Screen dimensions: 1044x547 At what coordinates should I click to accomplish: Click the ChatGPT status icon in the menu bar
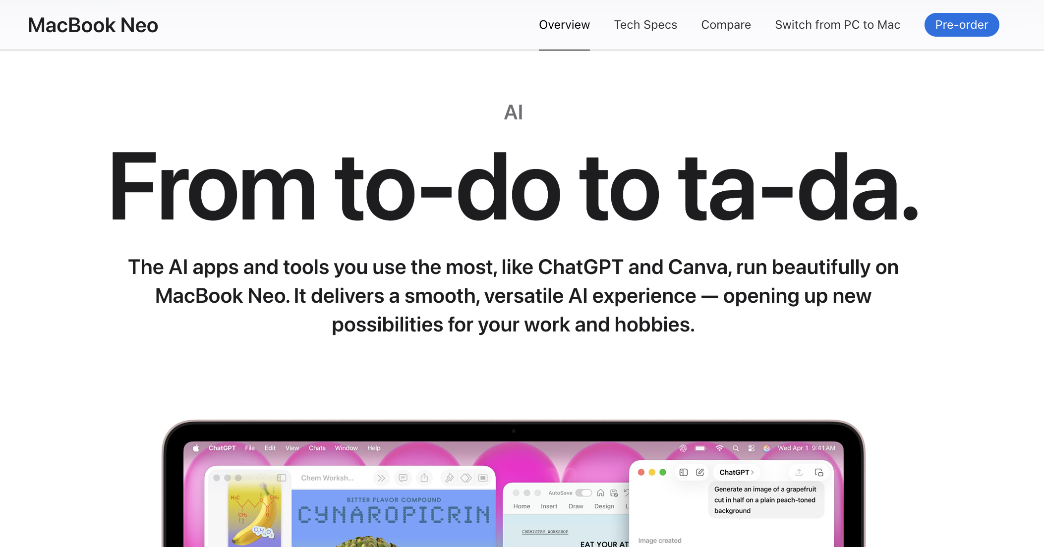pyautogui.click(x=683, y=448)
